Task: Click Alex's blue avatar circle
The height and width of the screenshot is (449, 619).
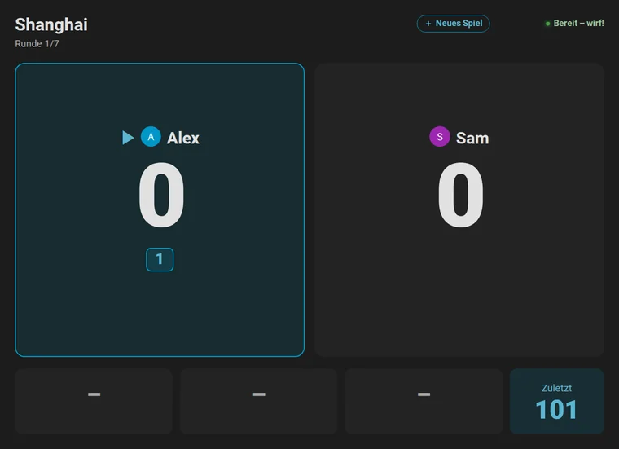Action: (x=151, y=137)
